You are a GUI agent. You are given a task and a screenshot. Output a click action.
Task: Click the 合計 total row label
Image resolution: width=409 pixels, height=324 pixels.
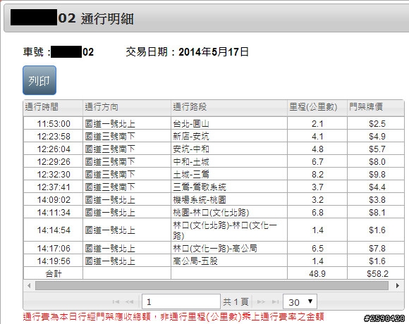click(x=53, y=274)
